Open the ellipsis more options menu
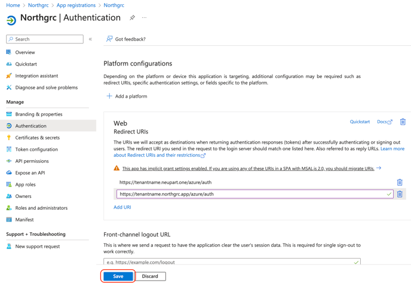411x283 pixels. pos(144,18)
